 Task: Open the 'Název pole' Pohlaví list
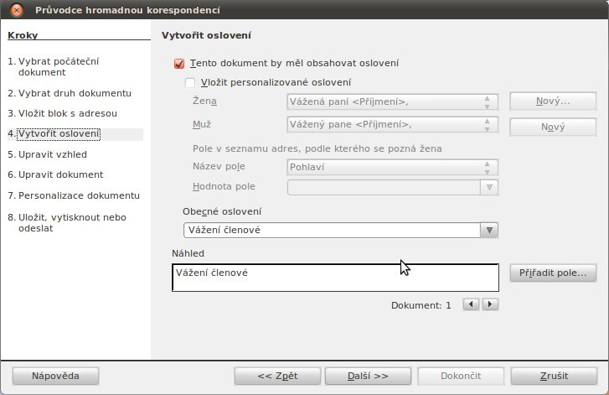(x=392, y=167)
